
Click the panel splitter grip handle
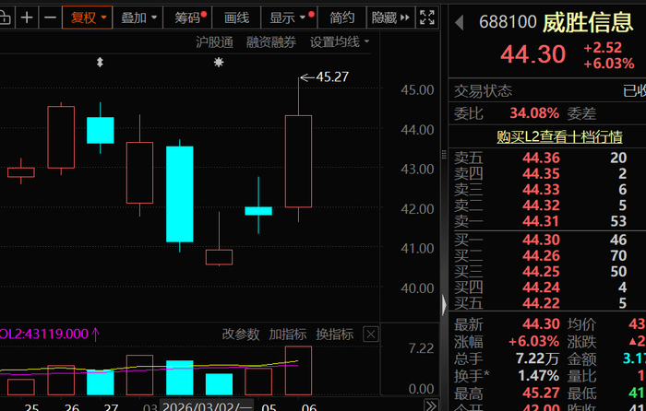click(444, 155)
